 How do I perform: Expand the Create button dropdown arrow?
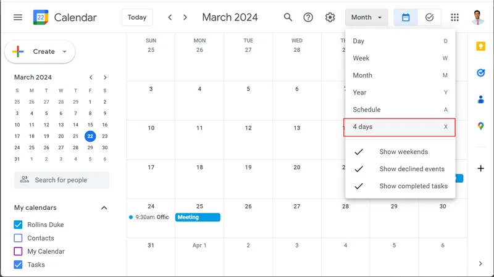(x=65, y=52)
